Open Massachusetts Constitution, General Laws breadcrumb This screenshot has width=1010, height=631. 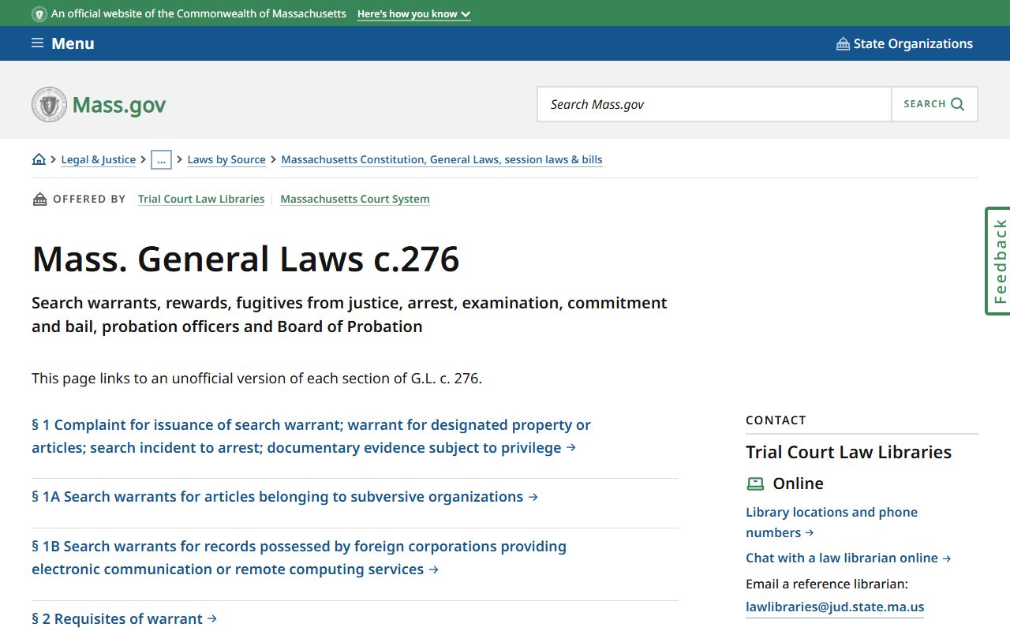click(442, 159)
